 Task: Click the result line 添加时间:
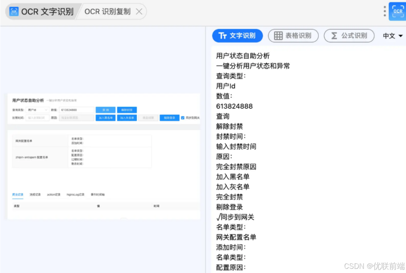click(x=231, y=247)
